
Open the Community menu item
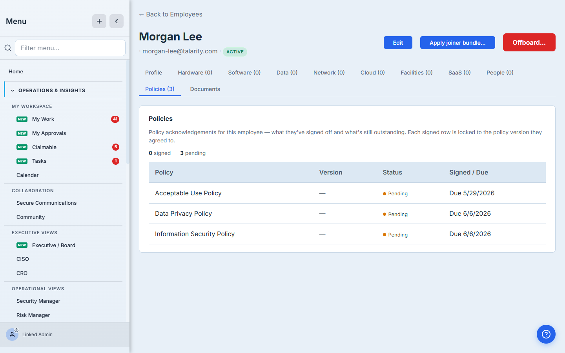click(31, 217)
